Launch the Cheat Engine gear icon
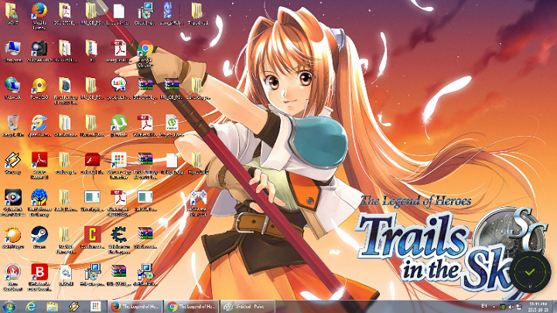The height and width of the screenshot is (313, 557). [x=118, y=240]
